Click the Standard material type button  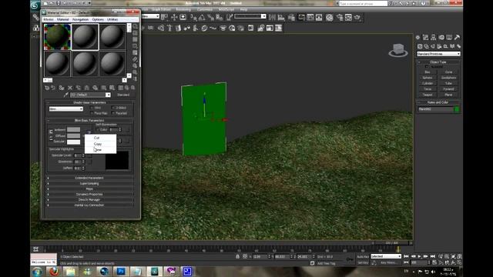coord(123,95)
